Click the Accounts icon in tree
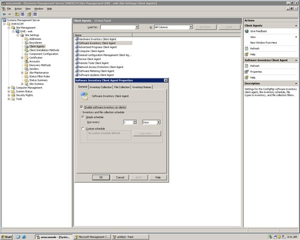The image size is (300, 240). pos(26,61)
